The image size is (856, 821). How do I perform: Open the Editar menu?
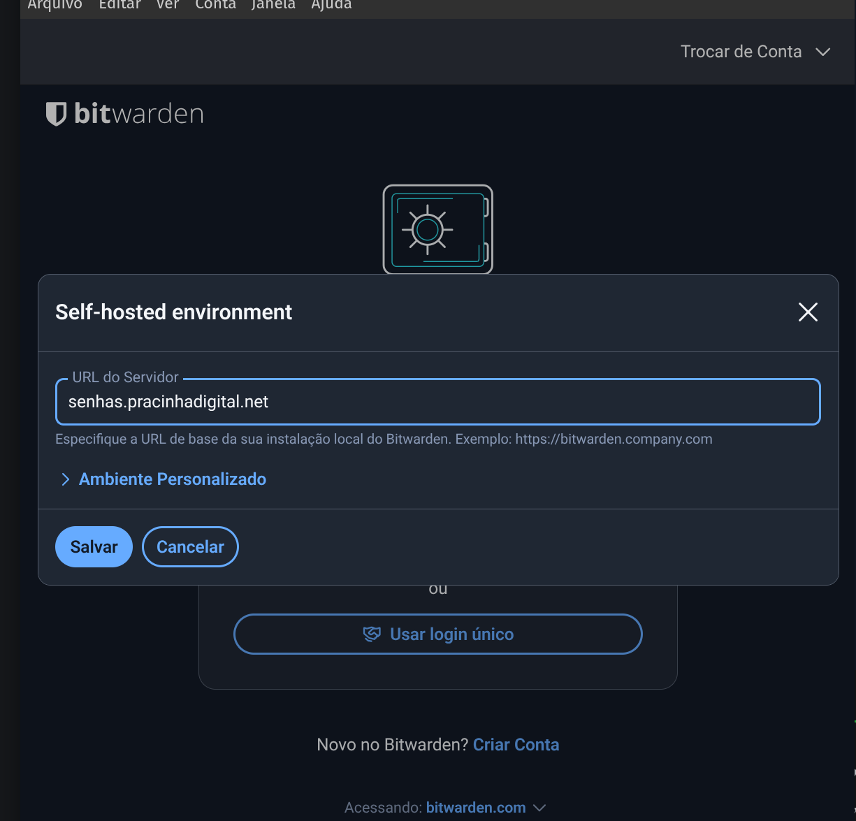click(119, 6)
